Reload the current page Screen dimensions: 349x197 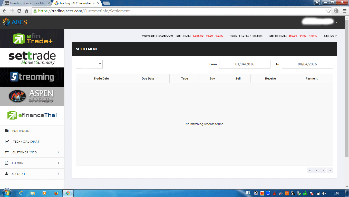(x=19, y=11)
